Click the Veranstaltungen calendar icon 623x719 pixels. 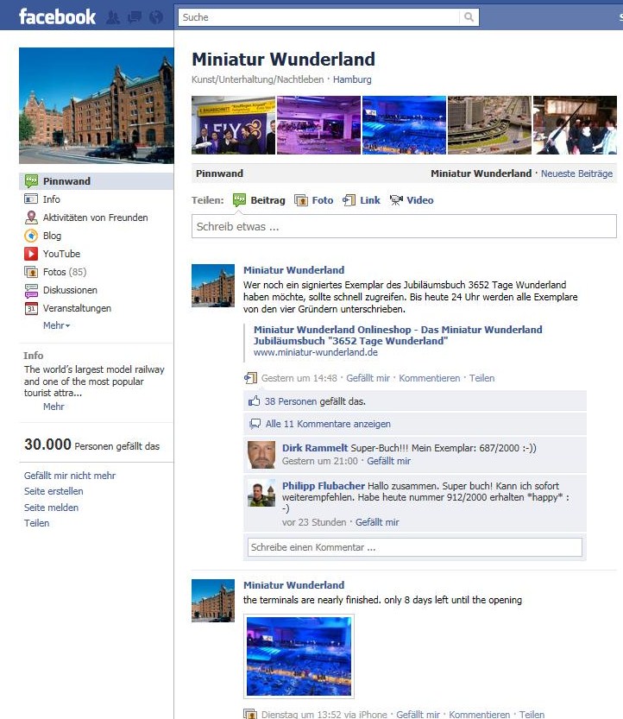pyautogui.click(x=31, y=308)
